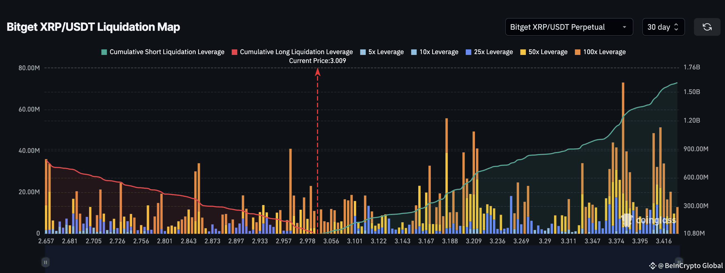Toggle 10x Leverage legend item
725x273 pixels.
(x=435, y=52)
